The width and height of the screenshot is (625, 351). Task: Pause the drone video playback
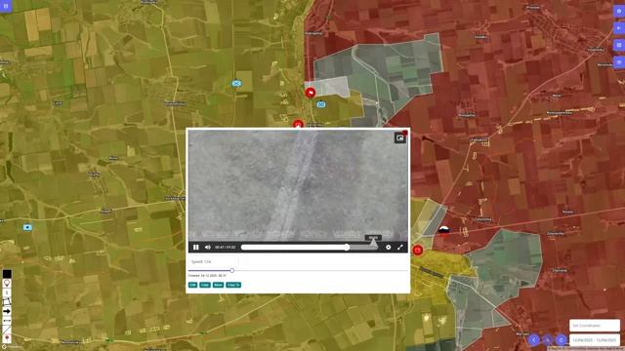195,247
